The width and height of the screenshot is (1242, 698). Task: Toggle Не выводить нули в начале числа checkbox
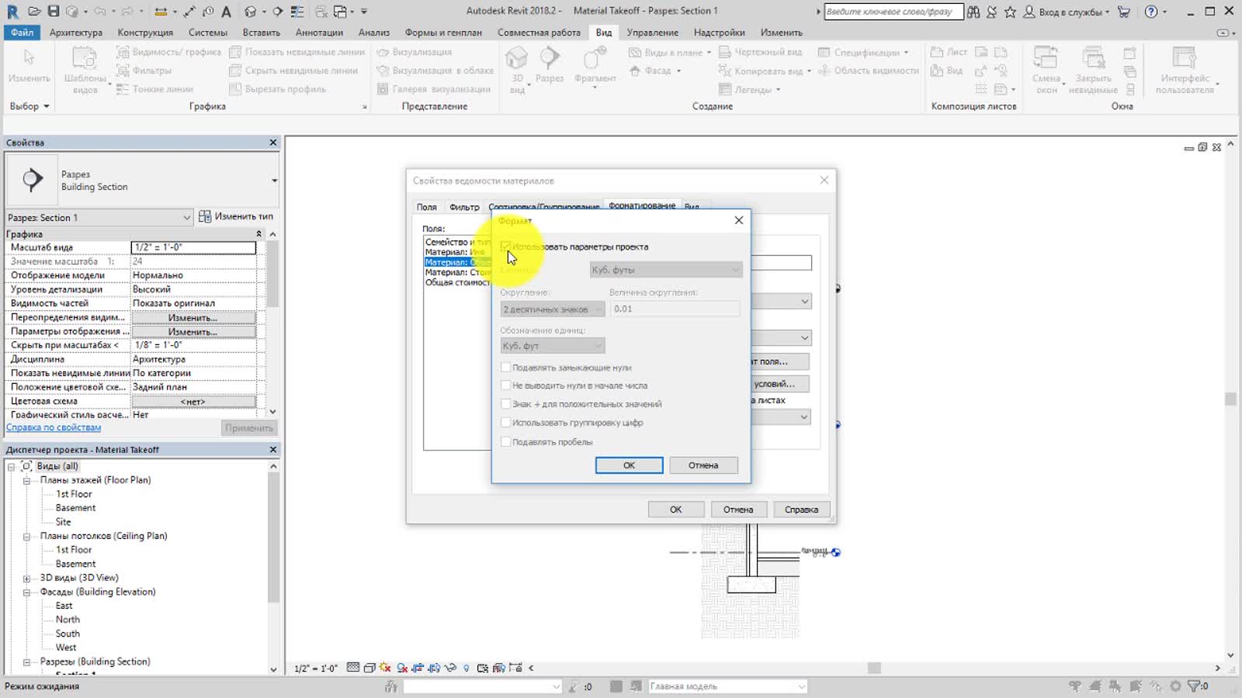coord(505,385)
